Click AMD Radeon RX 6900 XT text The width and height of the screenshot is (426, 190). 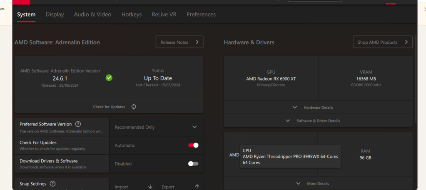click(271, 79)
